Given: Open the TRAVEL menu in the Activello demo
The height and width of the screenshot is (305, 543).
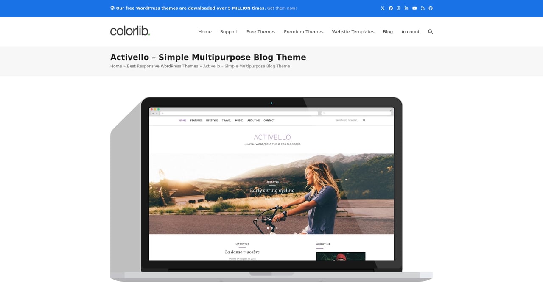Looking at the screenshot, I should click(226, 120).
